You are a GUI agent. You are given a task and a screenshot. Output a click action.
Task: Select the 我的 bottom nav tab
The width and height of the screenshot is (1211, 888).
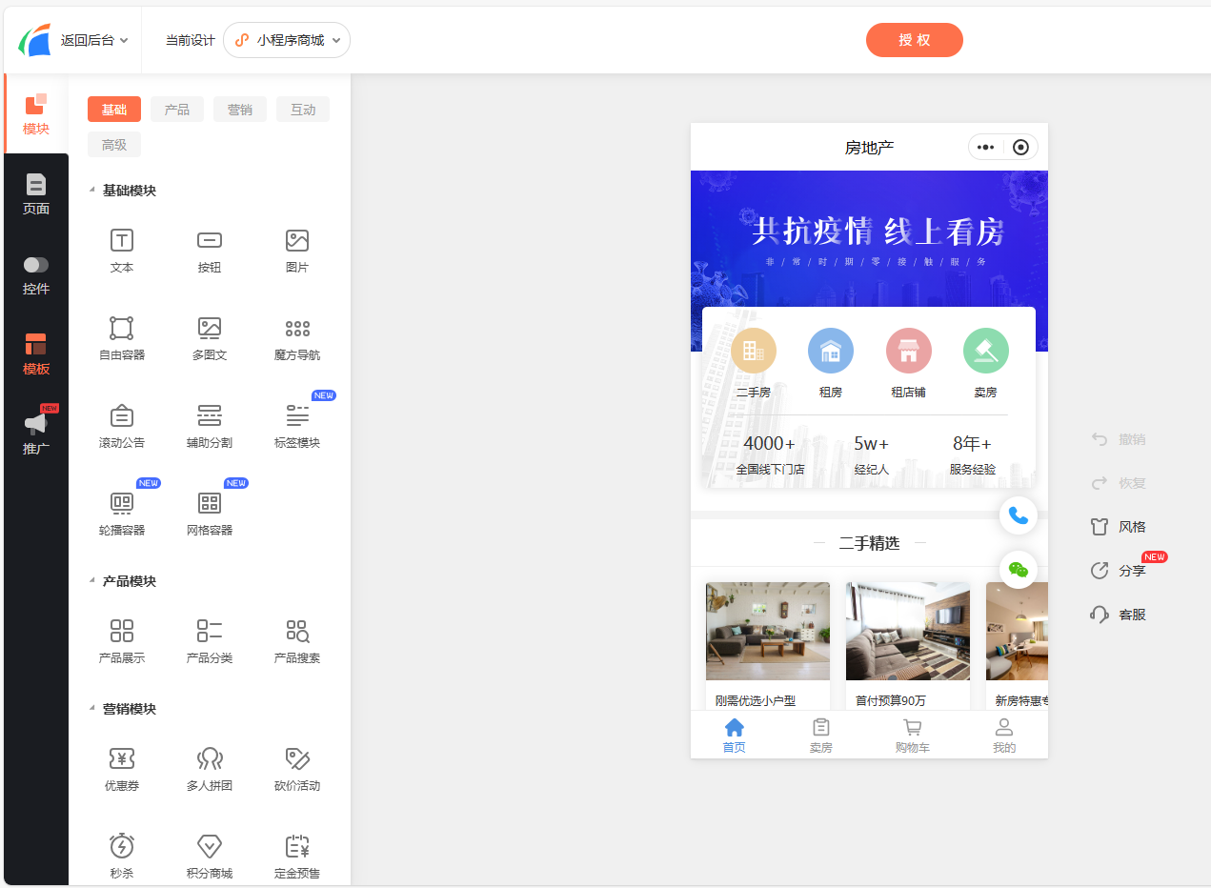coord(1004,736)
